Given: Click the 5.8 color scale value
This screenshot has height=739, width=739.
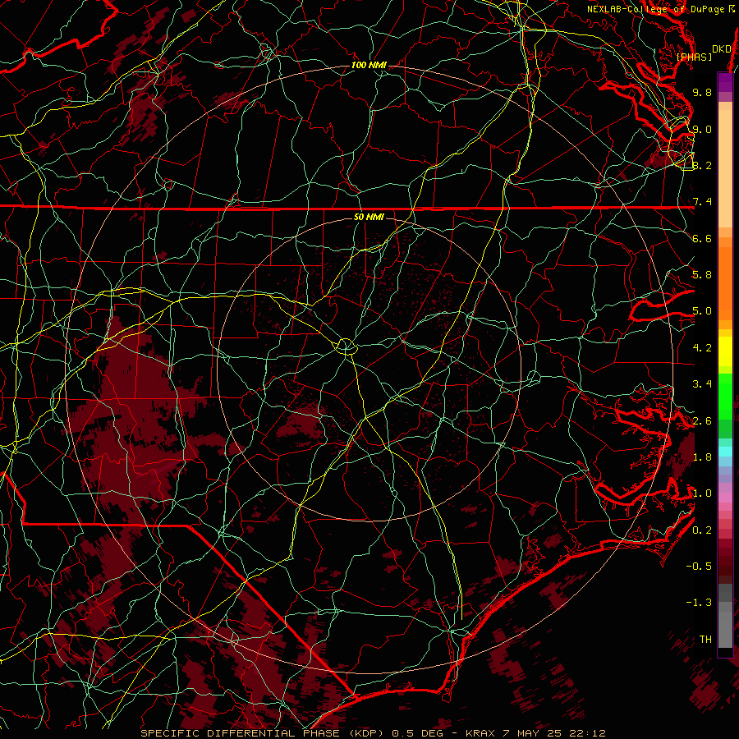Looking at the screenshot, I should tap(702, 275).
